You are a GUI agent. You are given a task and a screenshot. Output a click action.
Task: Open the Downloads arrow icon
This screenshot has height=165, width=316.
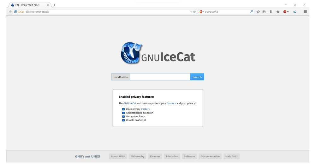(271, 12)
